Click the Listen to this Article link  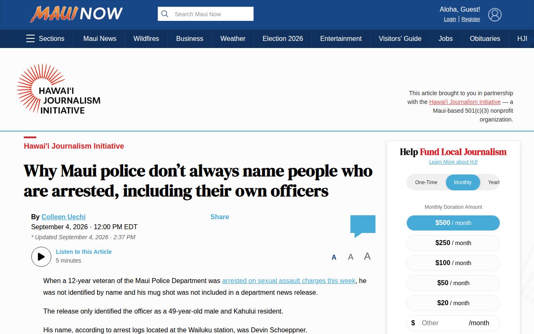tap(84, 252)
